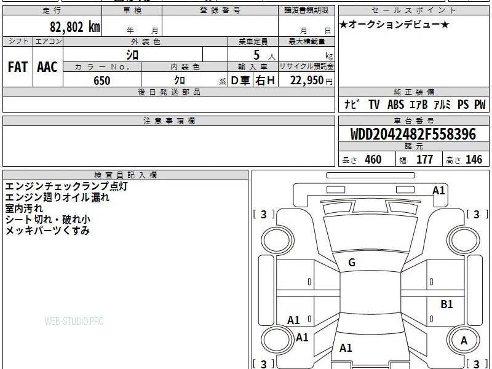Select the ABS equipment item
Viewport: 492px width, 369px height.
click(395, 104)
